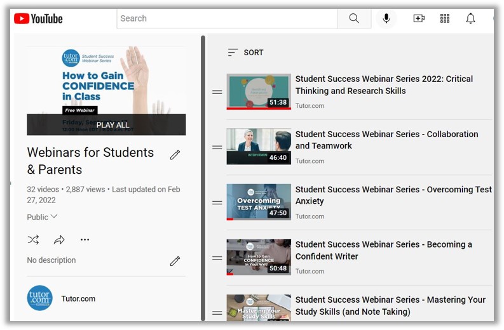The image size is (504, 330).
Task: Click Tutor.com under Becoming a Confident Writer
Action: tap(310, 271)
